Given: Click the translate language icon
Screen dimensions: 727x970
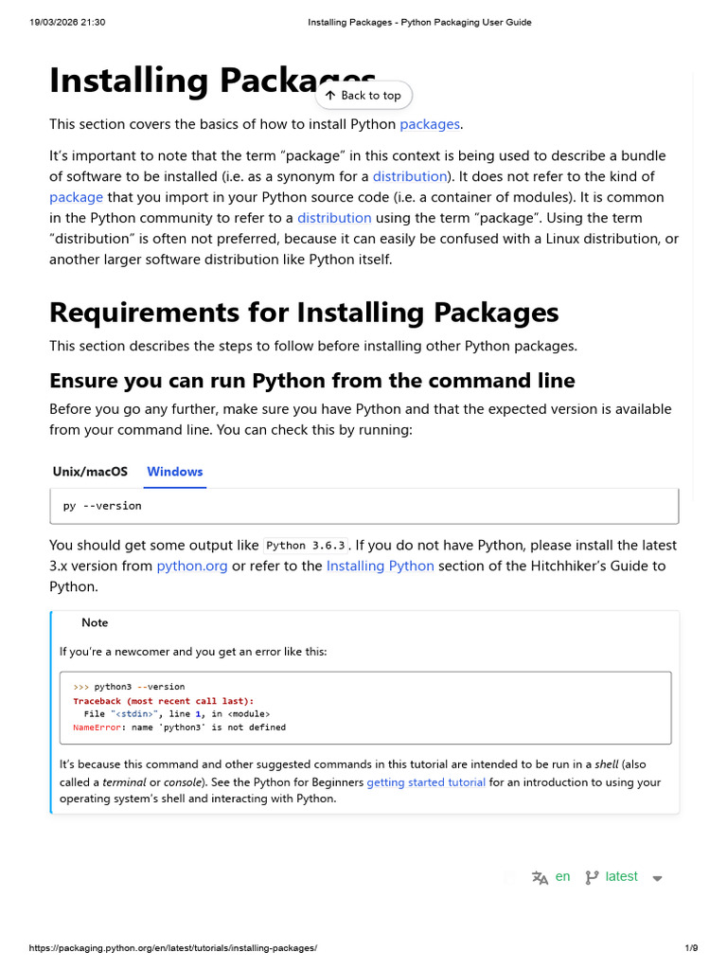Looking at the screenshot, I should pos(541,877).
